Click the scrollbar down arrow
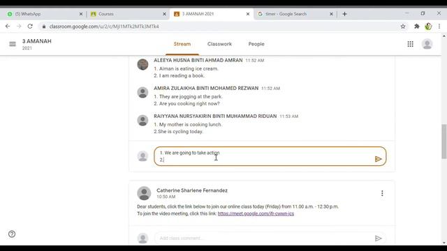The height and width of the screenshot is (251, 447). point(444,243)
